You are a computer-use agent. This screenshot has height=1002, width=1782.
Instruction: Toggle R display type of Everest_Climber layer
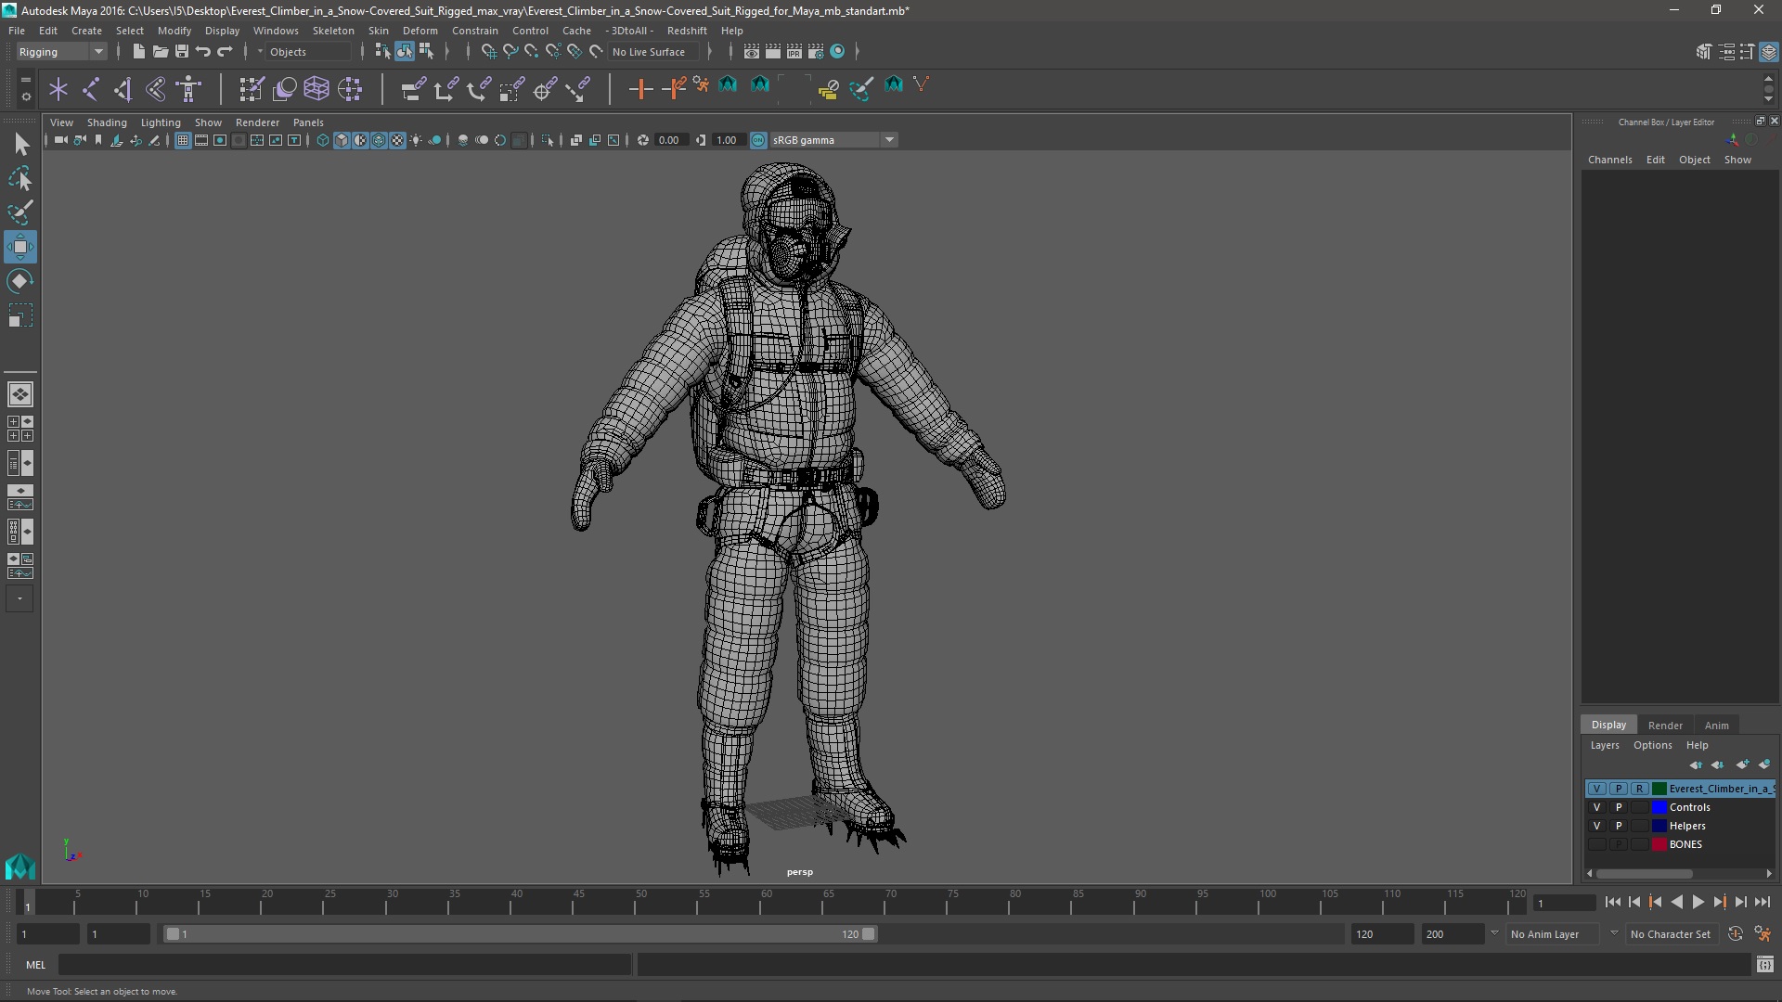[x=1640, y=789]
